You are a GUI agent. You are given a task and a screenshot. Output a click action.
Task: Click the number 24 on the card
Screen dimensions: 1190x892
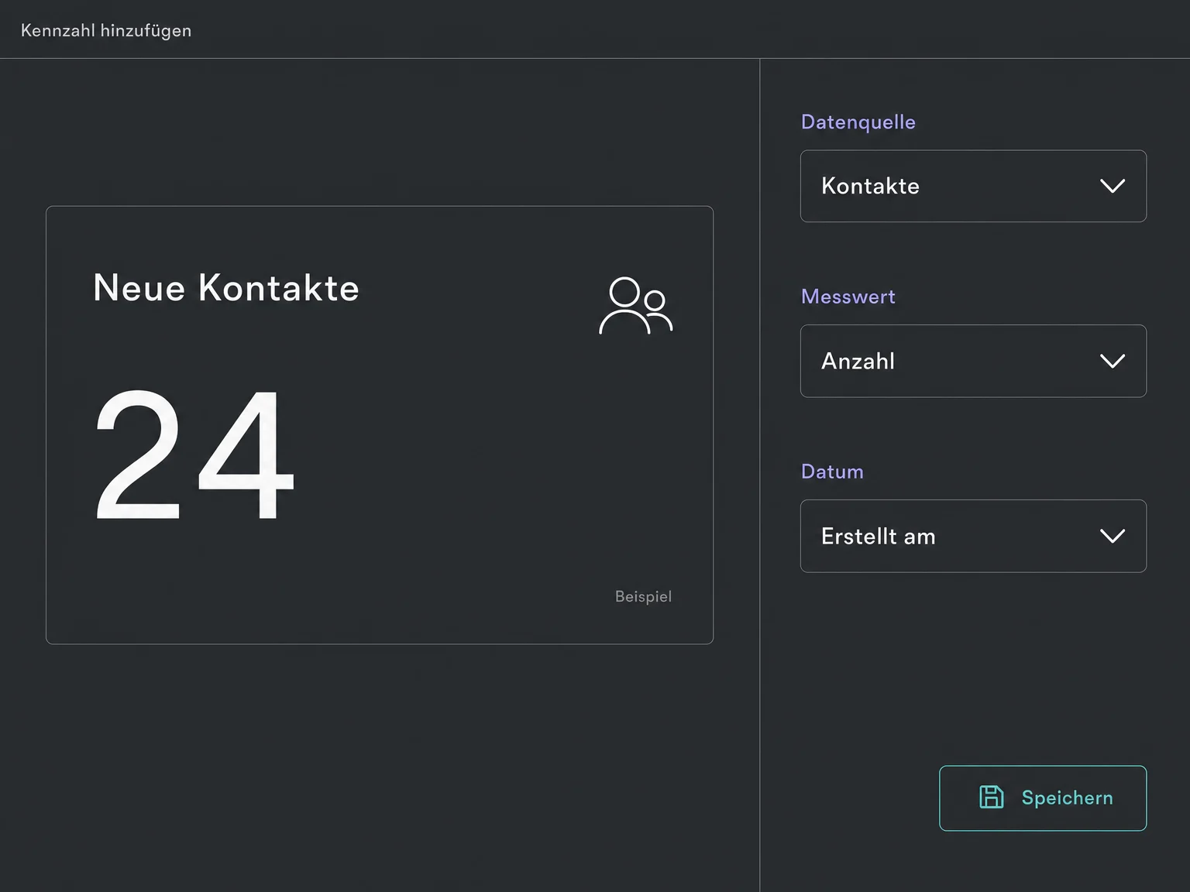click(x=194, y=455)
